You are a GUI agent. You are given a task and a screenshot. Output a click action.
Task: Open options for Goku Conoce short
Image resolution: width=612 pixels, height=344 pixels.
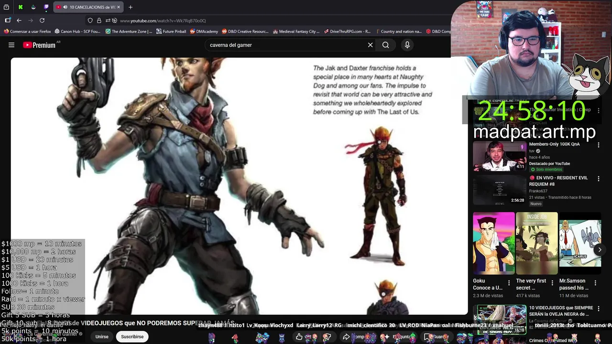tap(509, 283)
